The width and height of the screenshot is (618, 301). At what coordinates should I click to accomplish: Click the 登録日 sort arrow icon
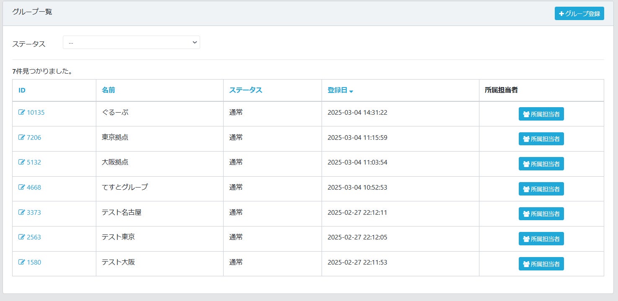pos(351,91)
